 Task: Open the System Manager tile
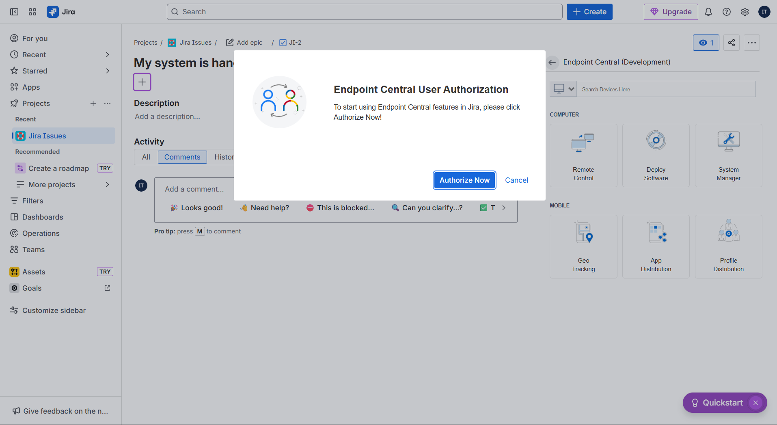pos(729,155)
